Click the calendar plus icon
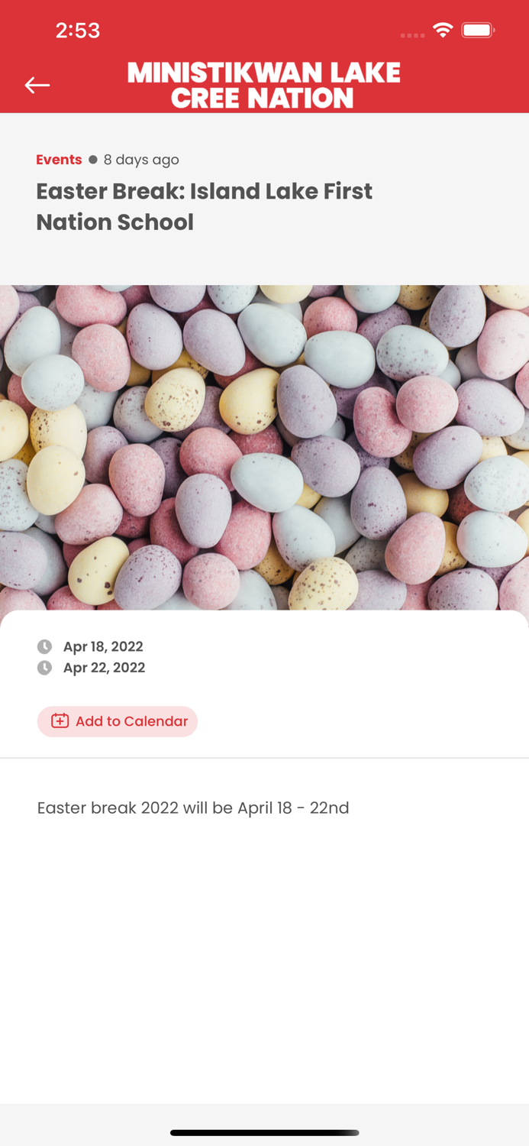Viewport: 529px width, 1146px height. 60,721
